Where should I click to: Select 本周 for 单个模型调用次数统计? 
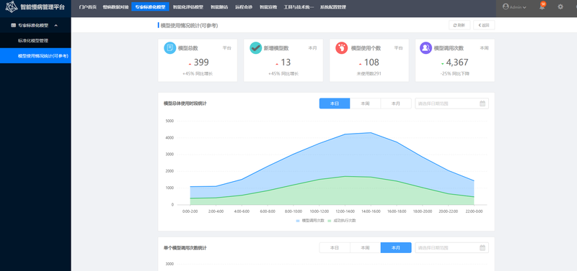[365, 248]
